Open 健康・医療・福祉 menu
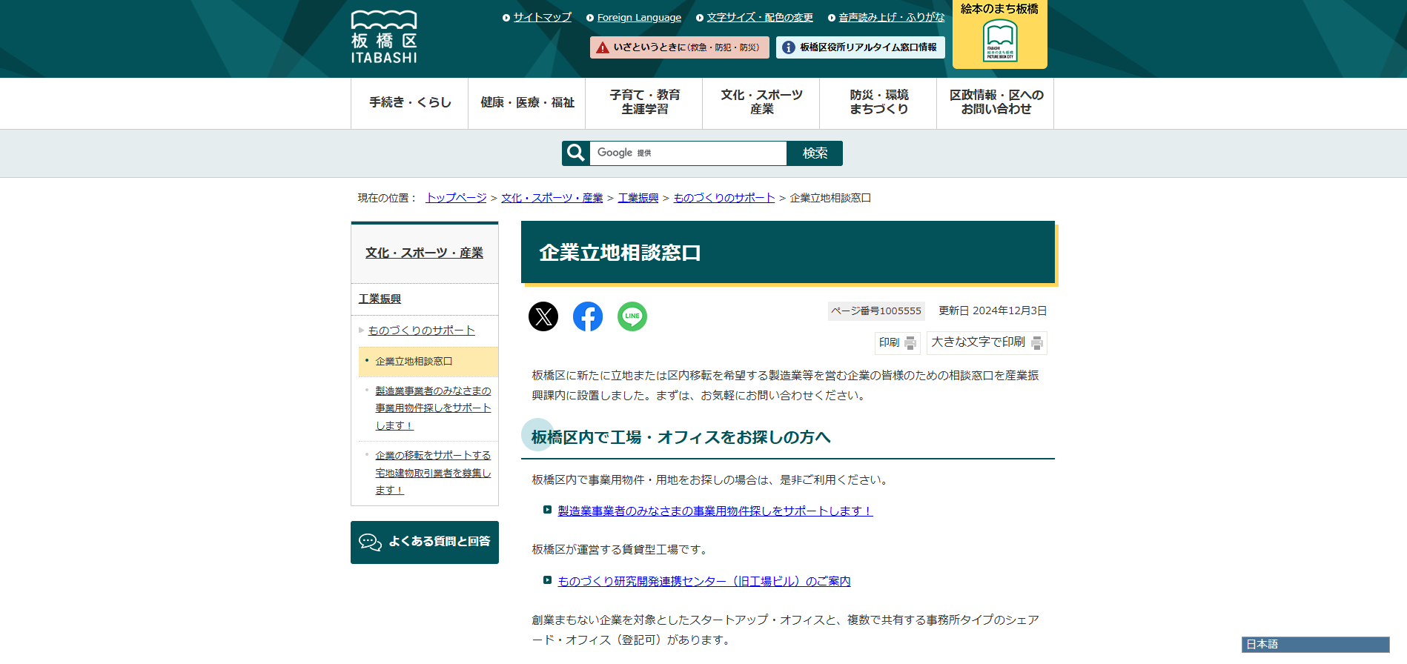The width and height of the screenshot is (1407, 664). pyautogui.click(x=527, y=103)
